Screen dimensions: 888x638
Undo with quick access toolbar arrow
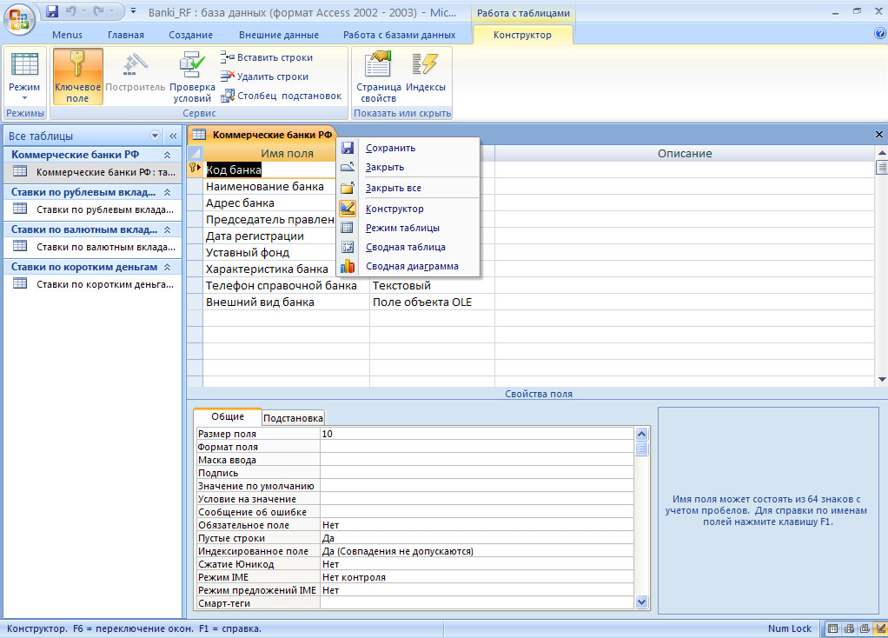tap(70, 10)
